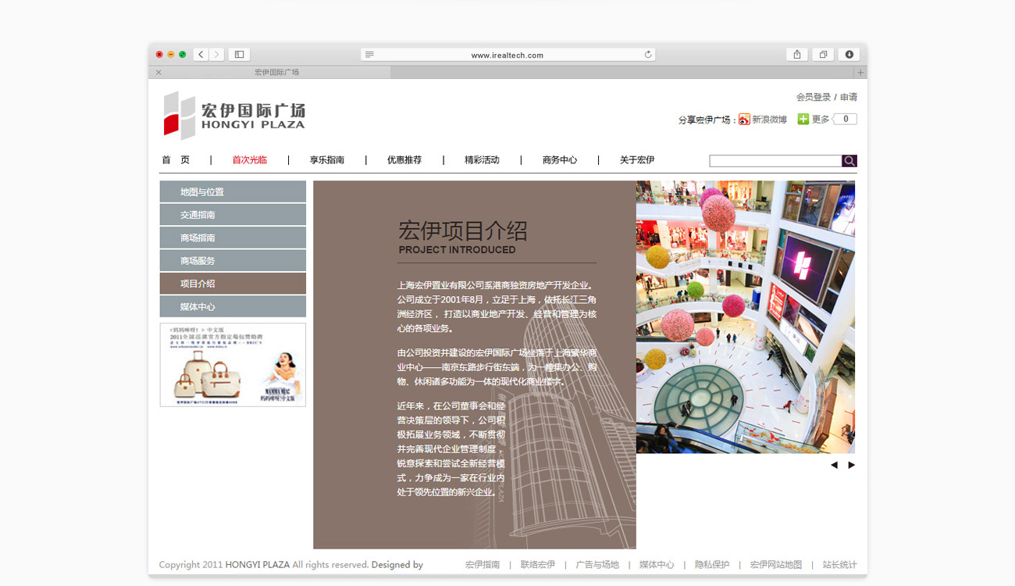Screen dimensions: 1015x586
Task: Show next photo with right arrow
Action: [x=851, y=465]
